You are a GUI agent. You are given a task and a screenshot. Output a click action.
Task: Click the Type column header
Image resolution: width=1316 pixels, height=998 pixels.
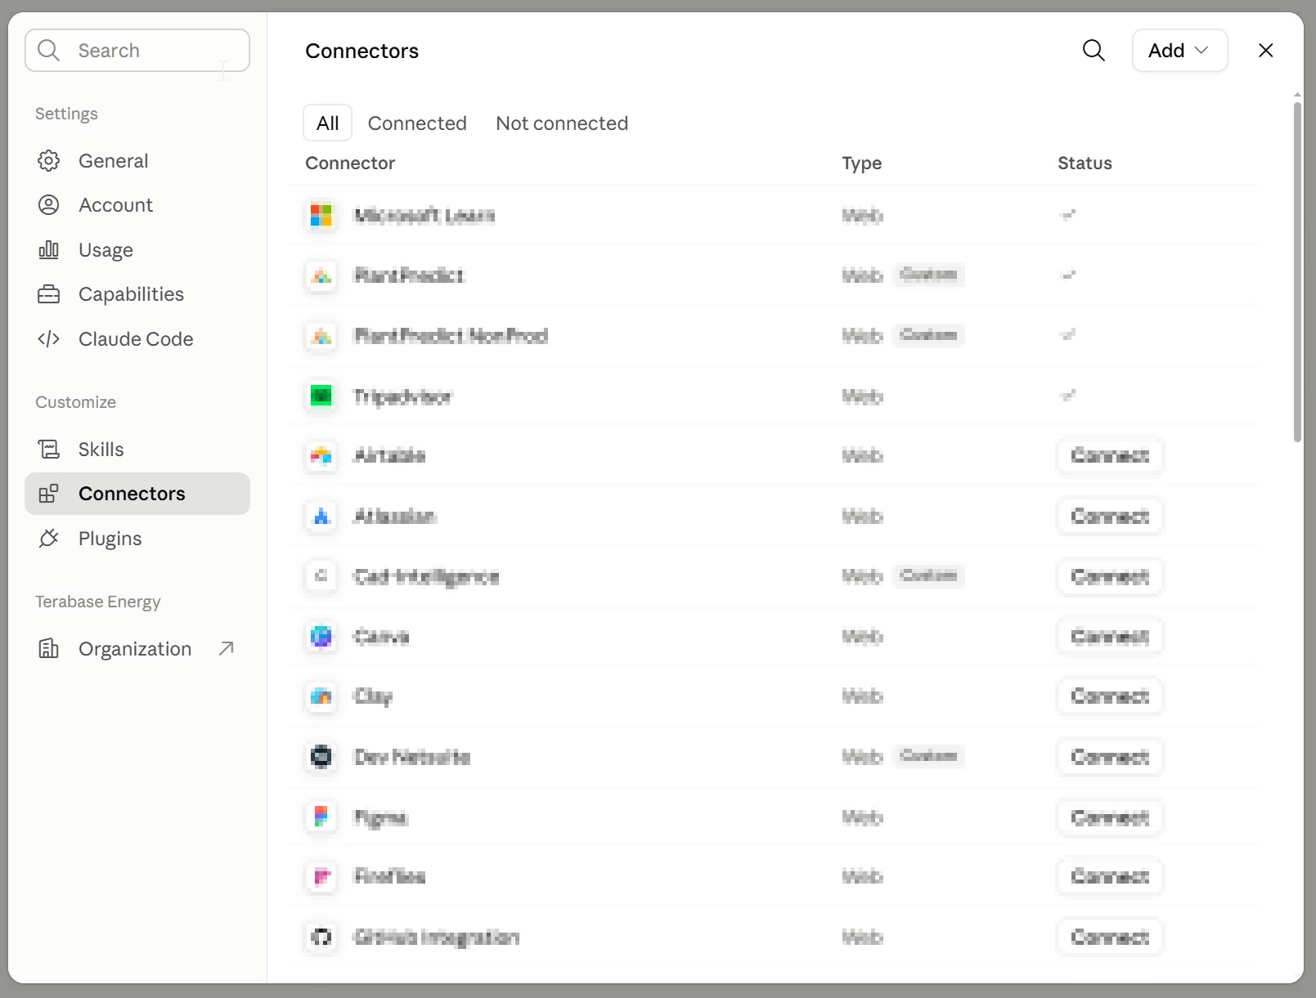(x=862, y=163)
